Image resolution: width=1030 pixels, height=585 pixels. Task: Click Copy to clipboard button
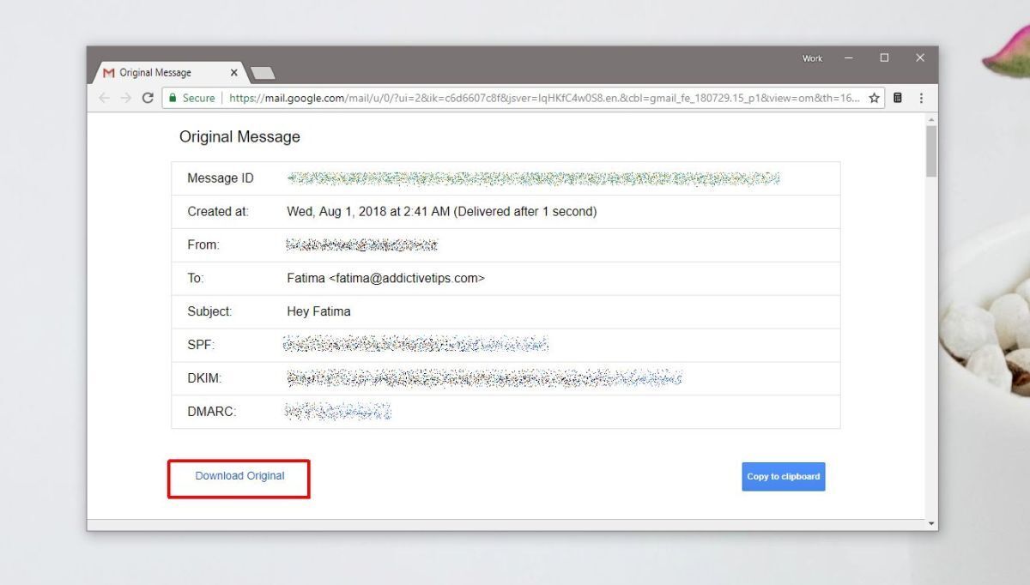[784, 476]
